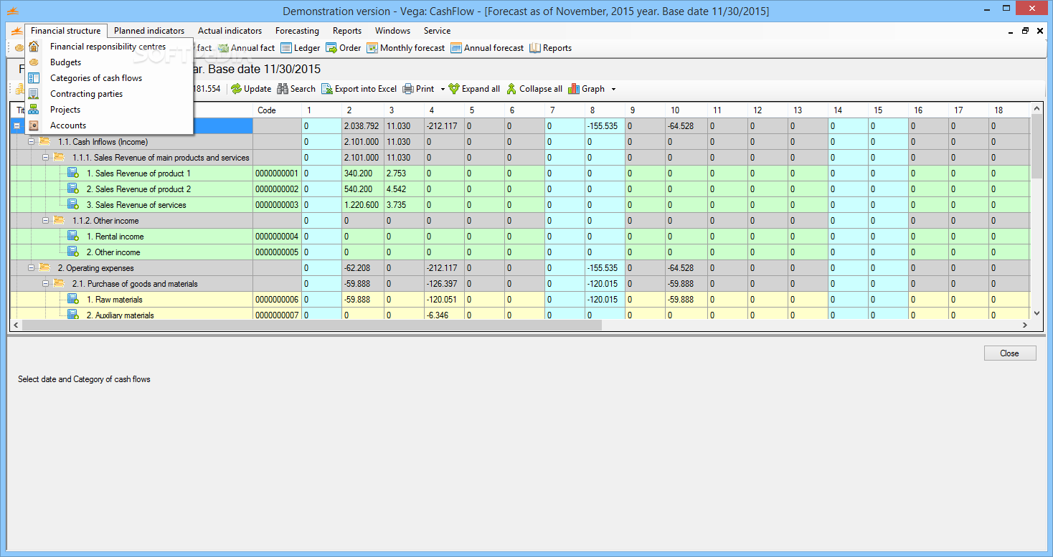Viewport: 1053px width, 557px height.
Task: Open Annual forecast toolbar icon
Action: click(456, 48)
